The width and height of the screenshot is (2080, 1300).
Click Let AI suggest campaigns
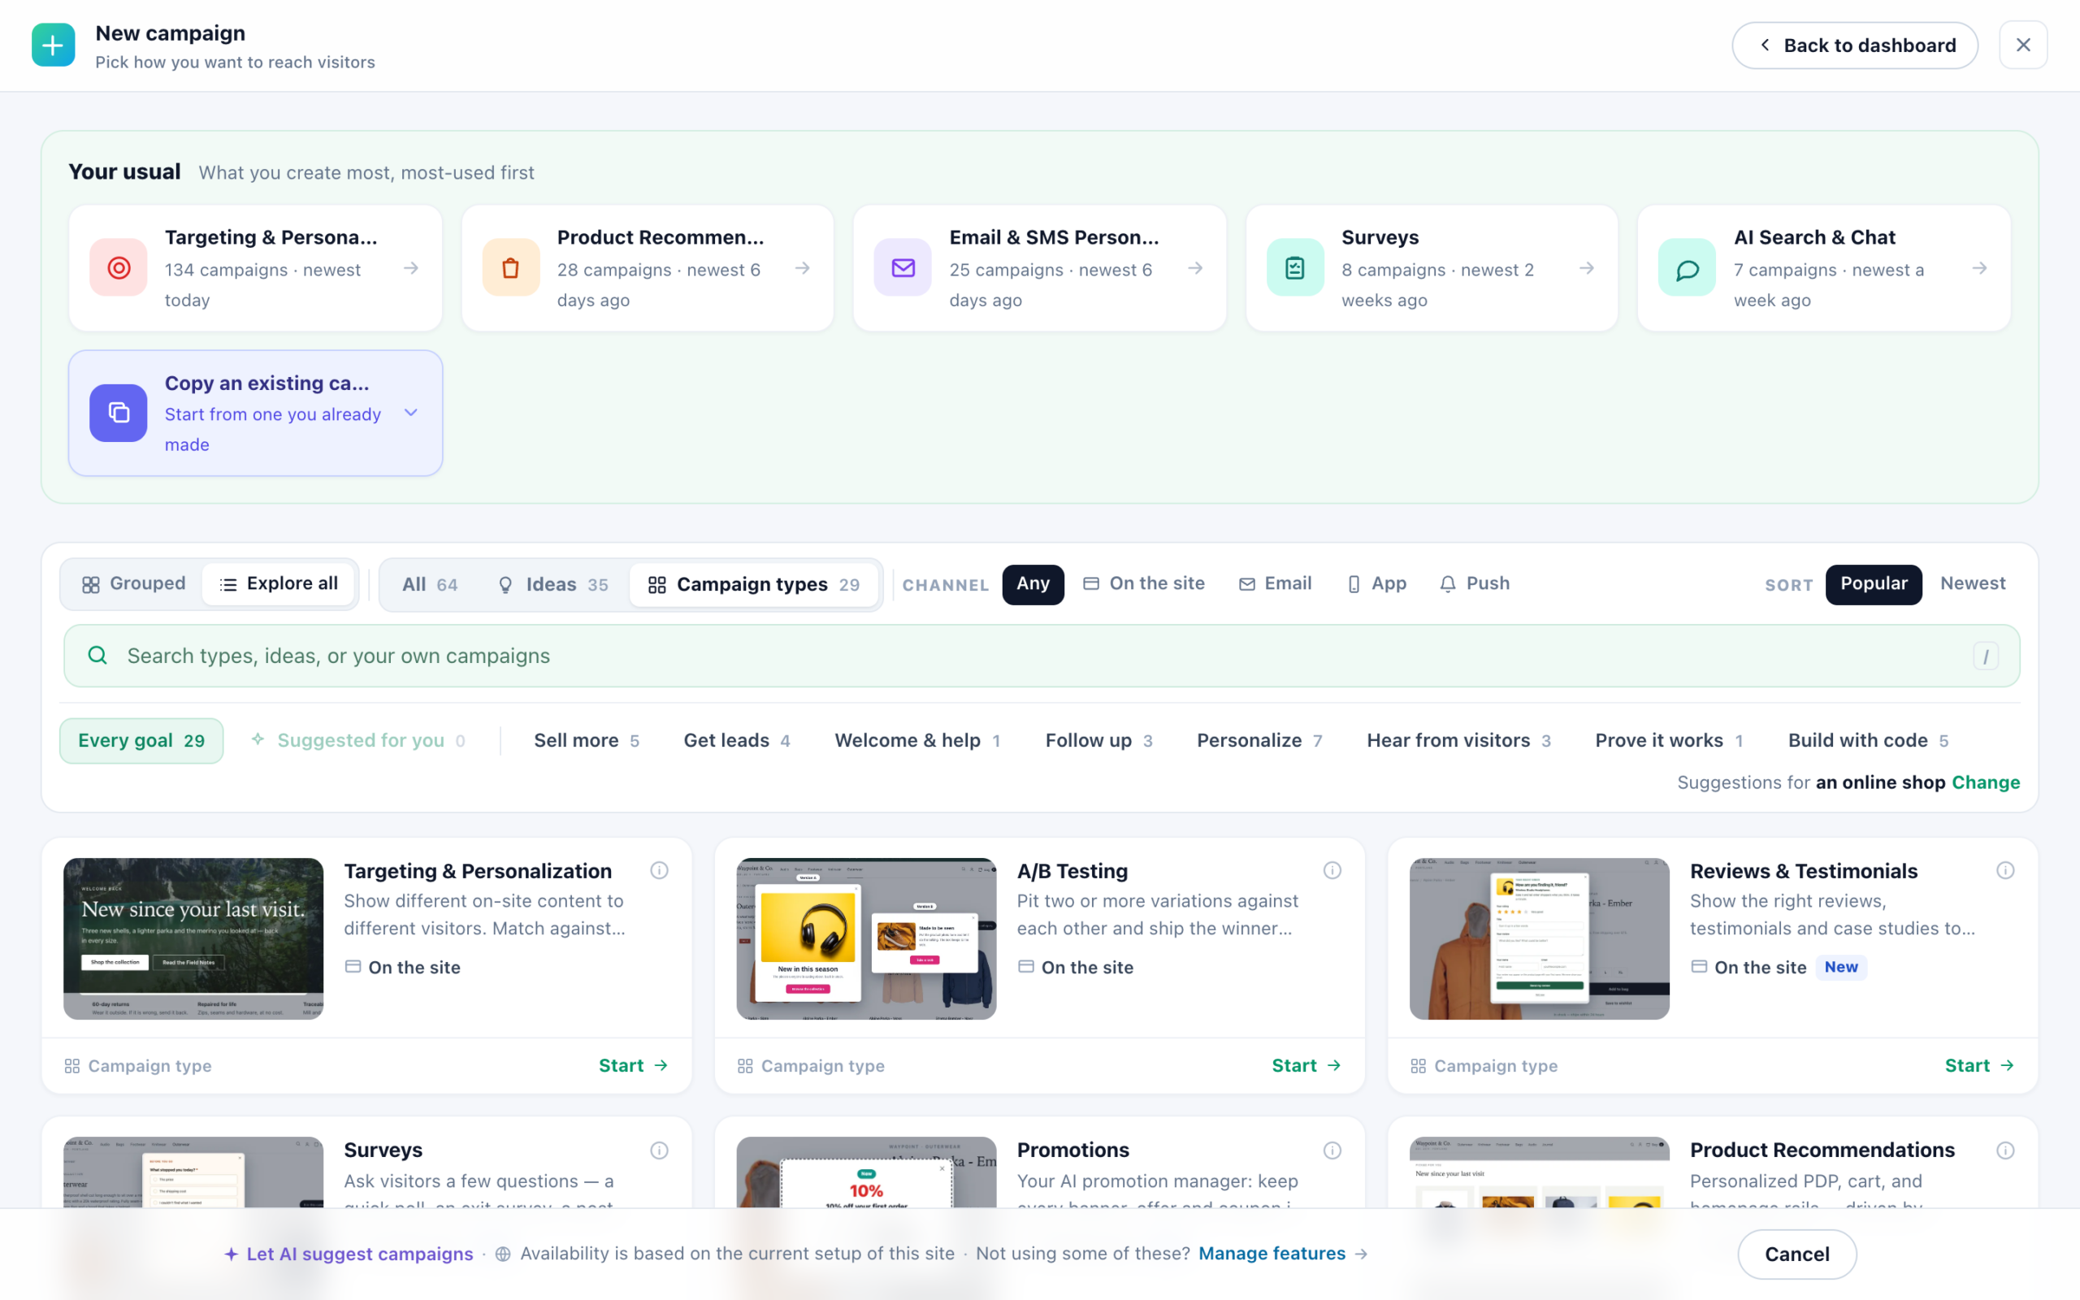click(x=348, y=1254)
